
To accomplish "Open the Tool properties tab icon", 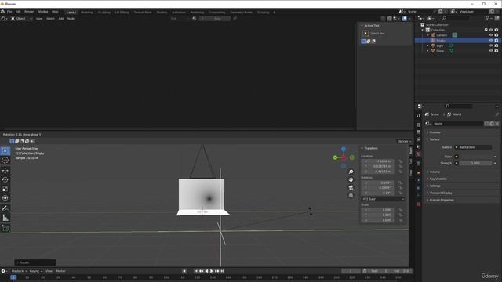I will (418, 116).
